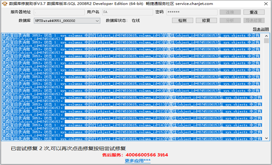Click the 修复 button
The width and height of the screenshot is (272, 165).
(206, 21)
